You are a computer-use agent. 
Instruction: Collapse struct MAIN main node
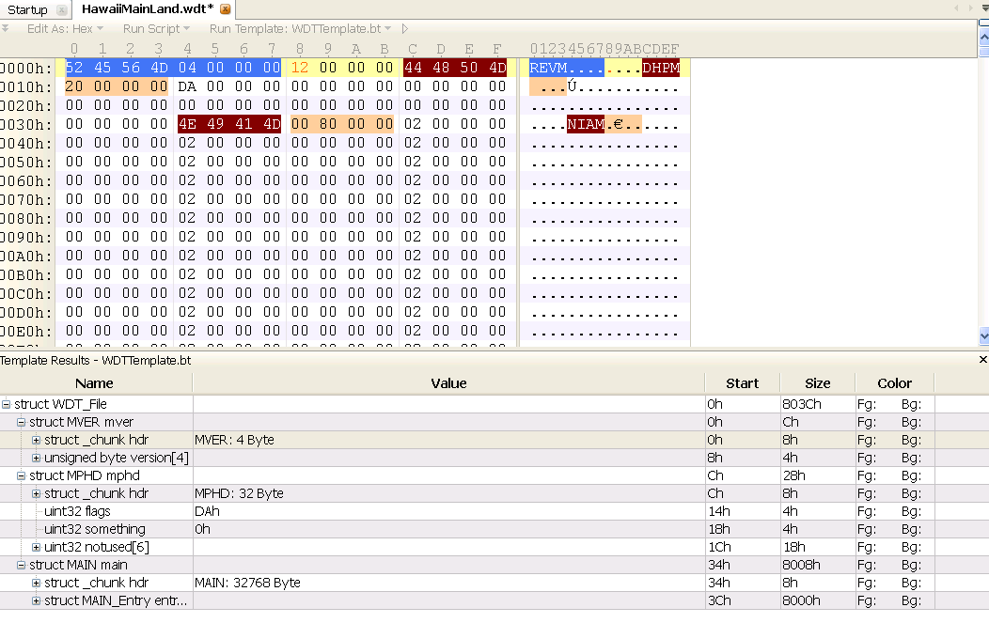point(21,565)
